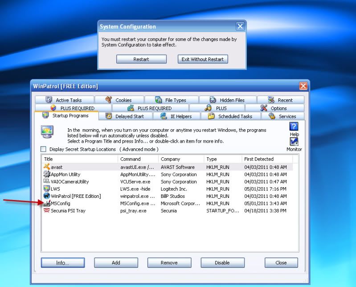Open the PLUS tab with key icon

click(x=217, y=108)
